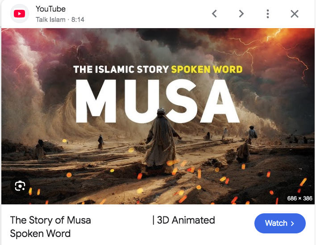Click the 3D Animated title text
316x245 pixels.
point(186,220)
